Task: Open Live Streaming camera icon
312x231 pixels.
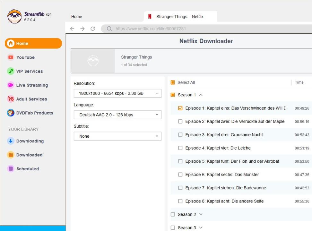Action: [11, 85]
